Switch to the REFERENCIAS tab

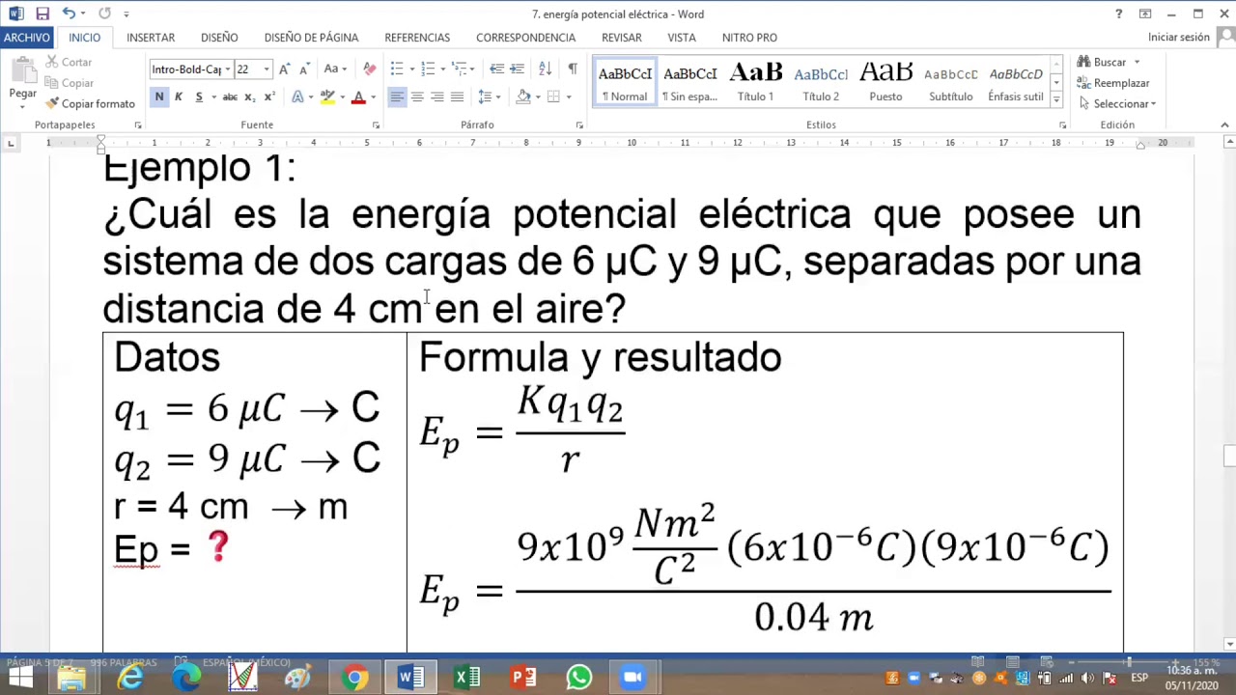[417, 37]
